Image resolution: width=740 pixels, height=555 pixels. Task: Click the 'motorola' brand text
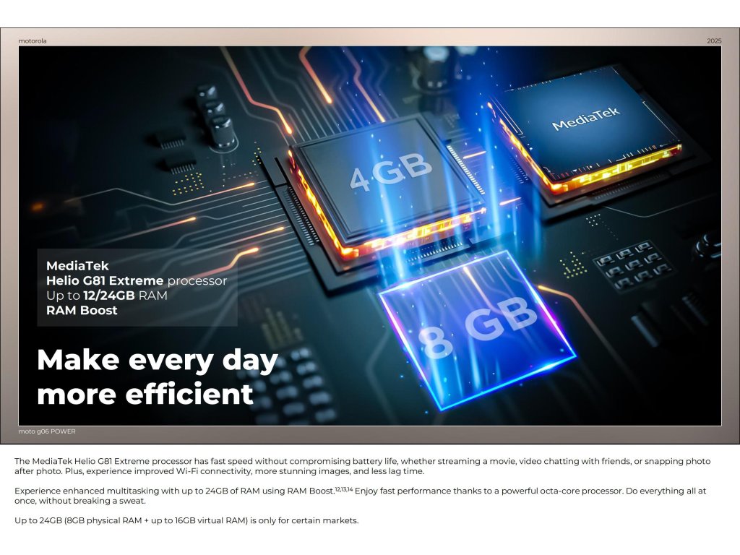pyautogui.click(x=33, y=41)
